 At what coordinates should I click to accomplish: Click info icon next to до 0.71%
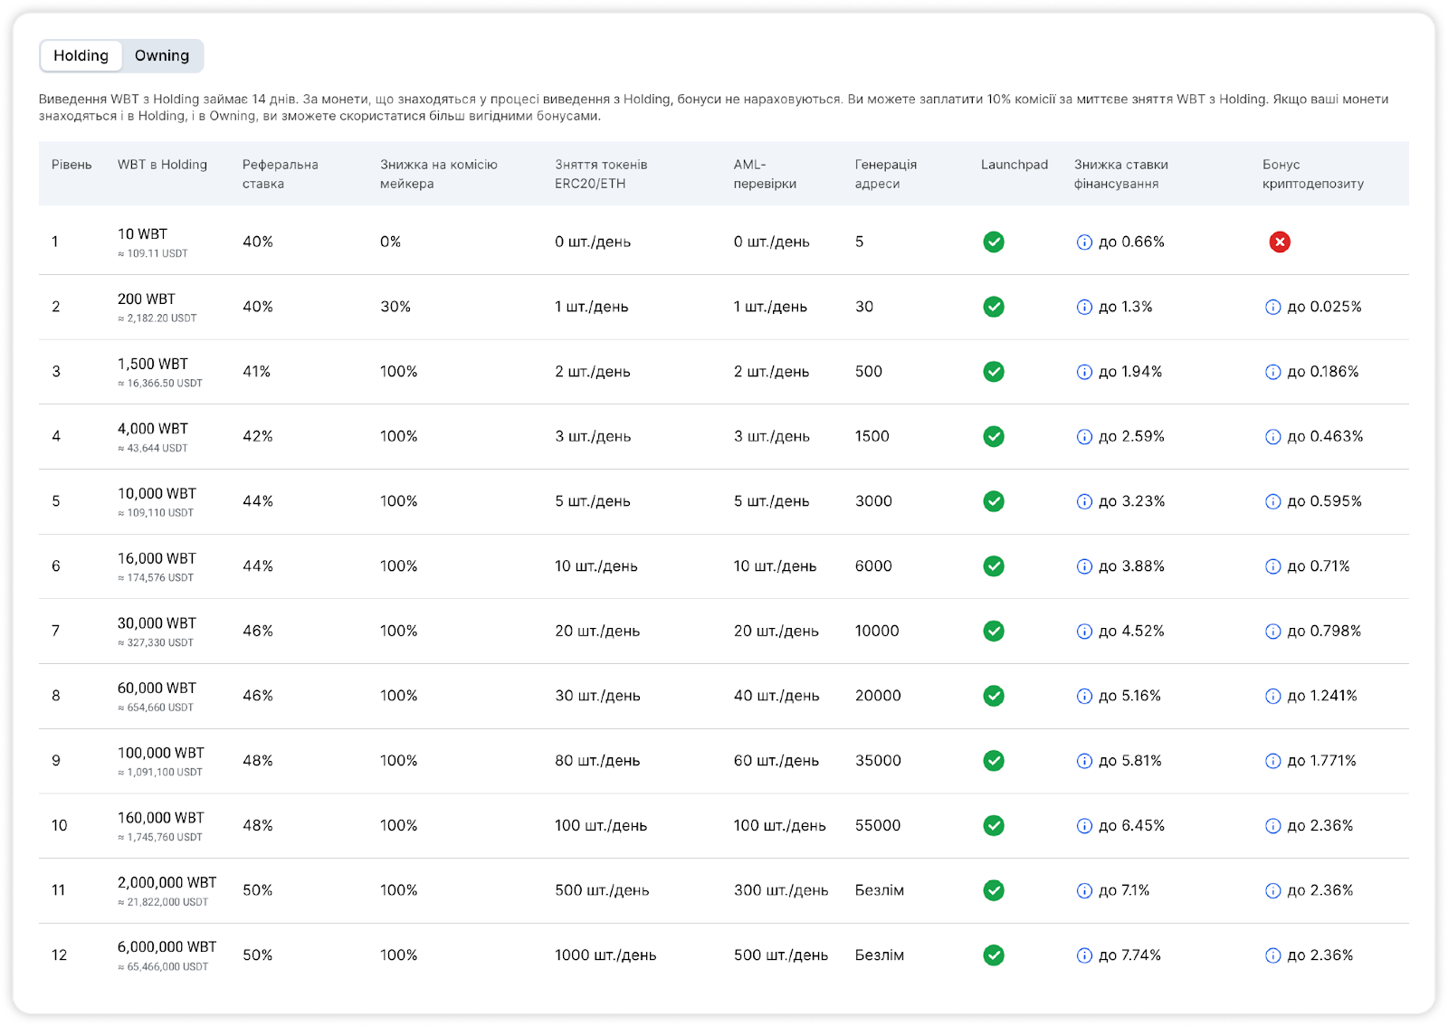1272,566
